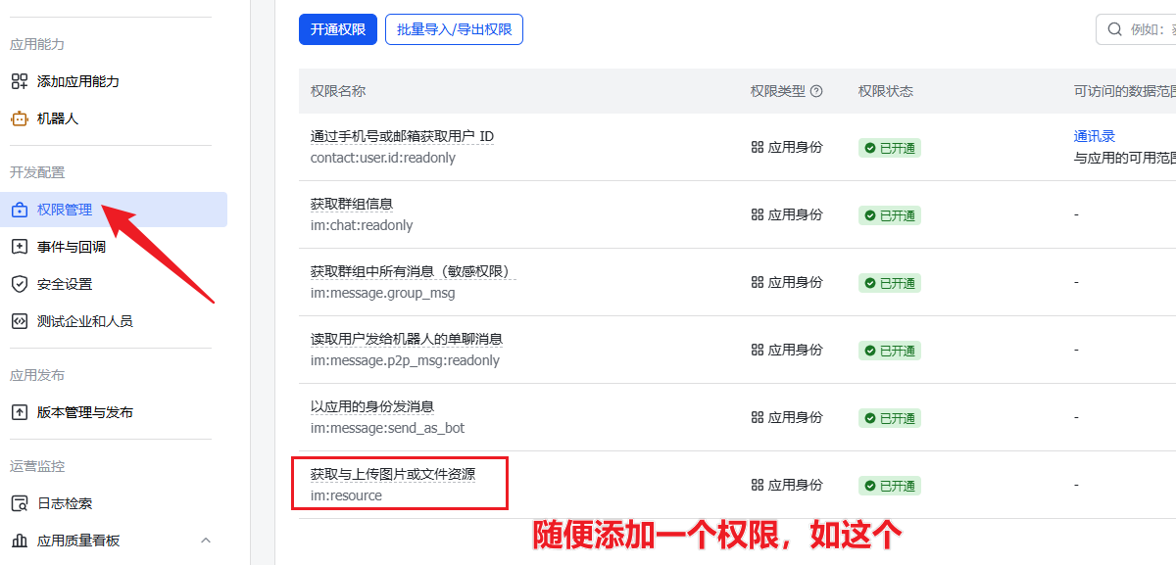Click the 日志检索 search icon
This screenshot has width=1176, height=565.
pyautogui.click(x=19, y=503)
